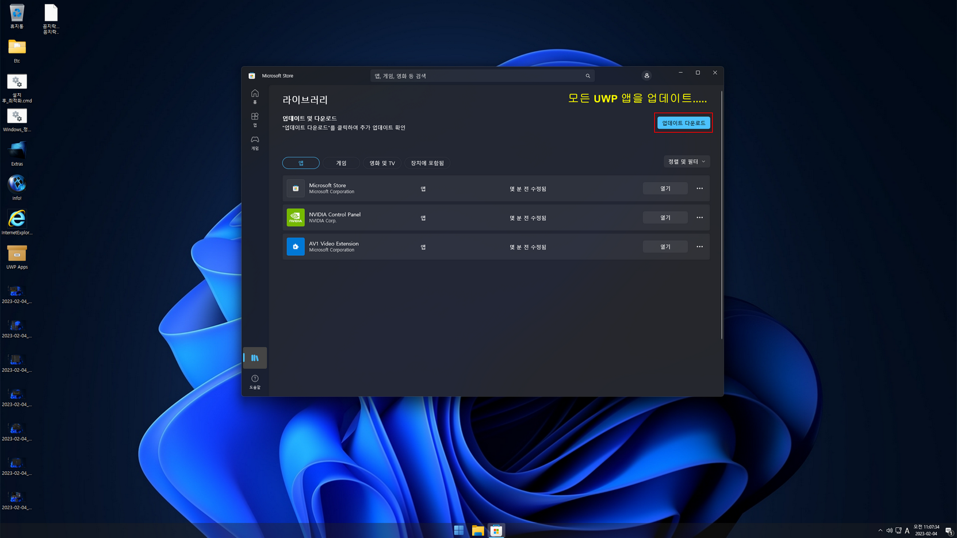
Task: Click the NVIDIA Control Panel app icon
Action: [x=296, y=217]
